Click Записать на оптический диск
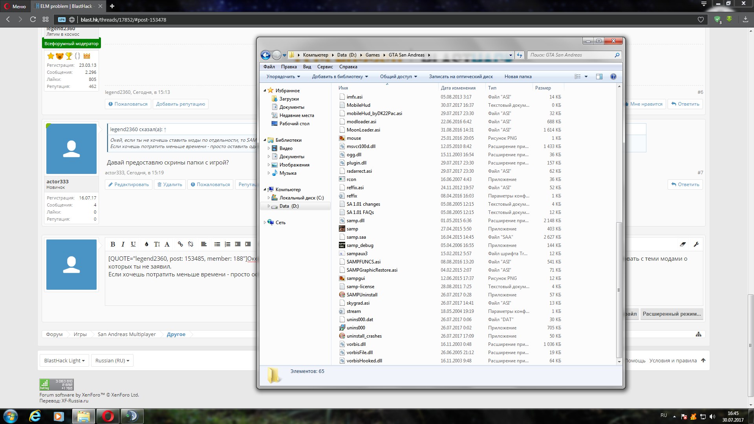Screen dimensions: 754x424 point(461,77)
